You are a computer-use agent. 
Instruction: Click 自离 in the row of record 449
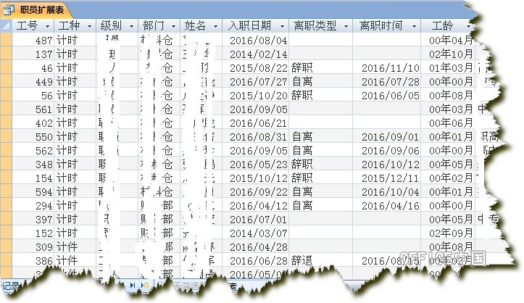301,81
